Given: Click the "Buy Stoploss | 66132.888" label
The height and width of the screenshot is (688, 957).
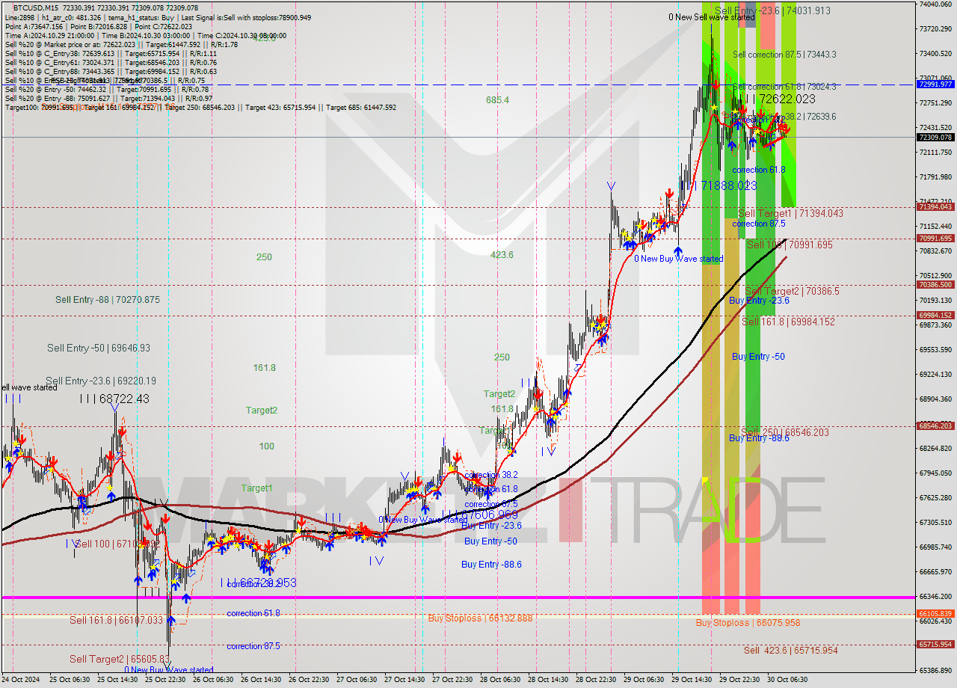Looking at the screenshot, I should pyautogui.click(x=480, y=618).
